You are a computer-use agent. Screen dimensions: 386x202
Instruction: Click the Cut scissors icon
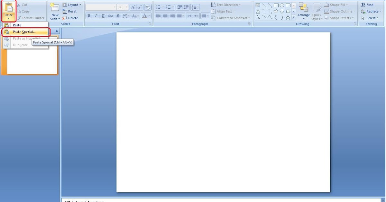click(x=18, y=4)
